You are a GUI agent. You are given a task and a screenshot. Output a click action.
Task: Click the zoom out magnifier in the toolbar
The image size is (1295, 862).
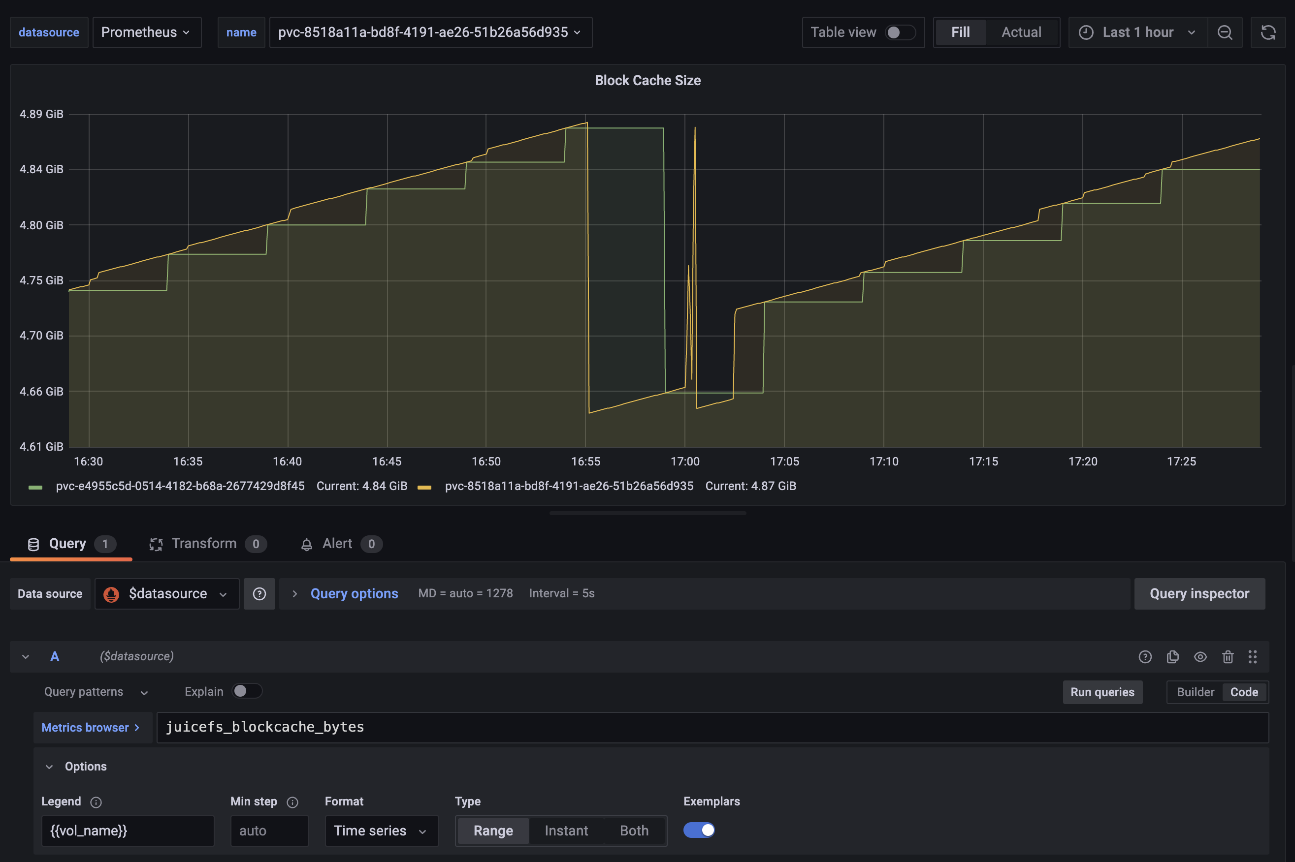1226,32
